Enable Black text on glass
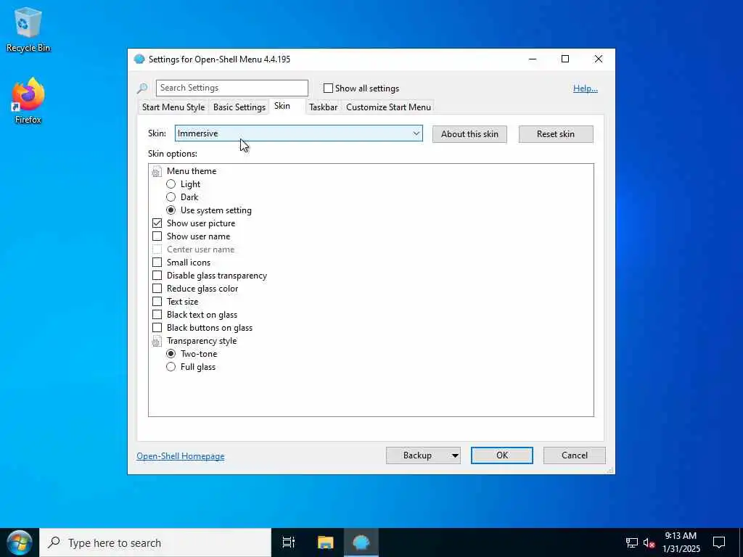The width and height of the screenshot is (743, 557). (157, 315)
